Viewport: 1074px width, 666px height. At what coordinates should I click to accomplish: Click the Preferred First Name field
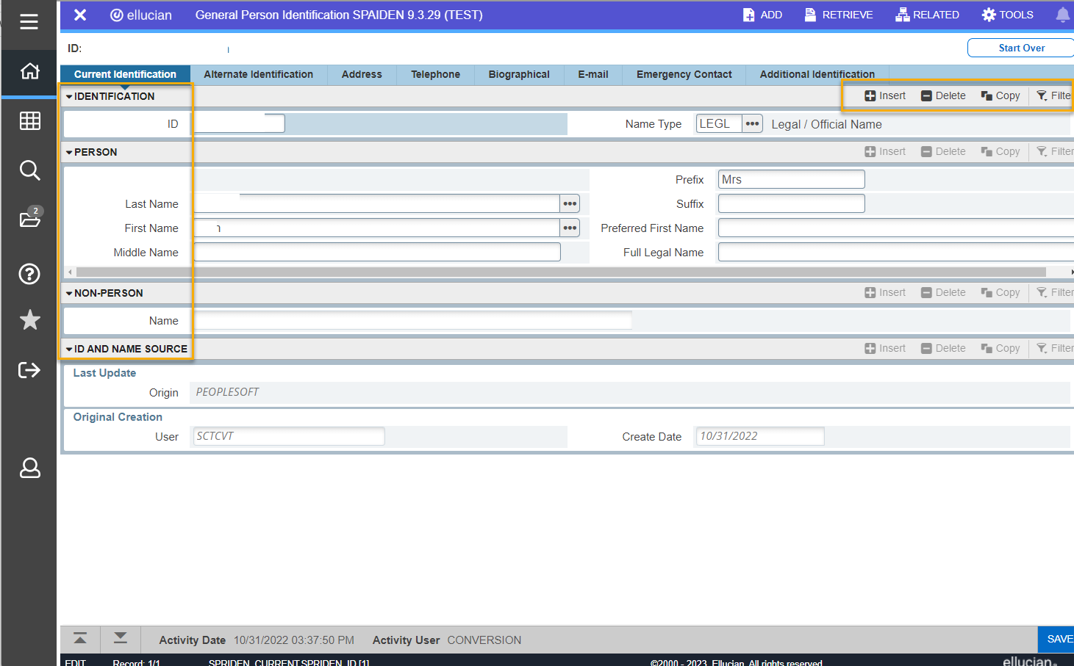coord(895,228)
